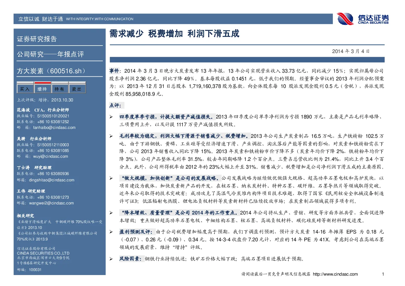Open the email wuyi@cindasc.com
The height and width of the screenshot is (286, 405).
(x=51, y=156)
